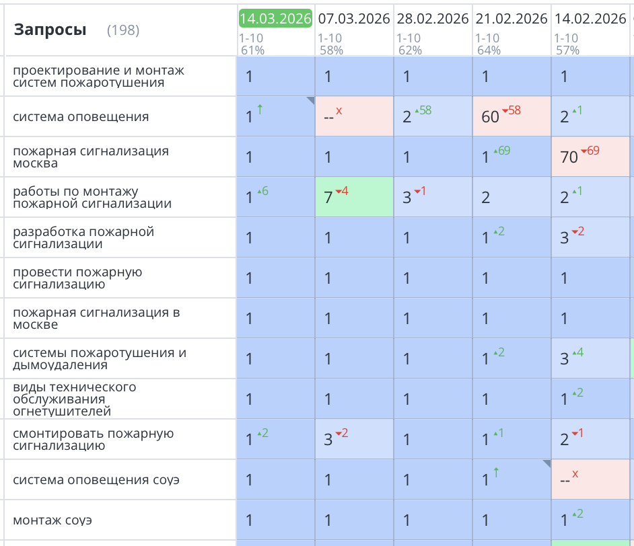Open the keyword "монтаж соуэ"
Screen dimensions: 634x546
pos(52,519)
